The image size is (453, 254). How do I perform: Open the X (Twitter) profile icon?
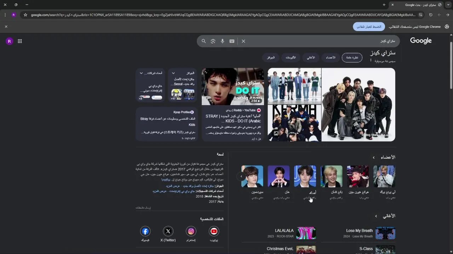point(168,231)
